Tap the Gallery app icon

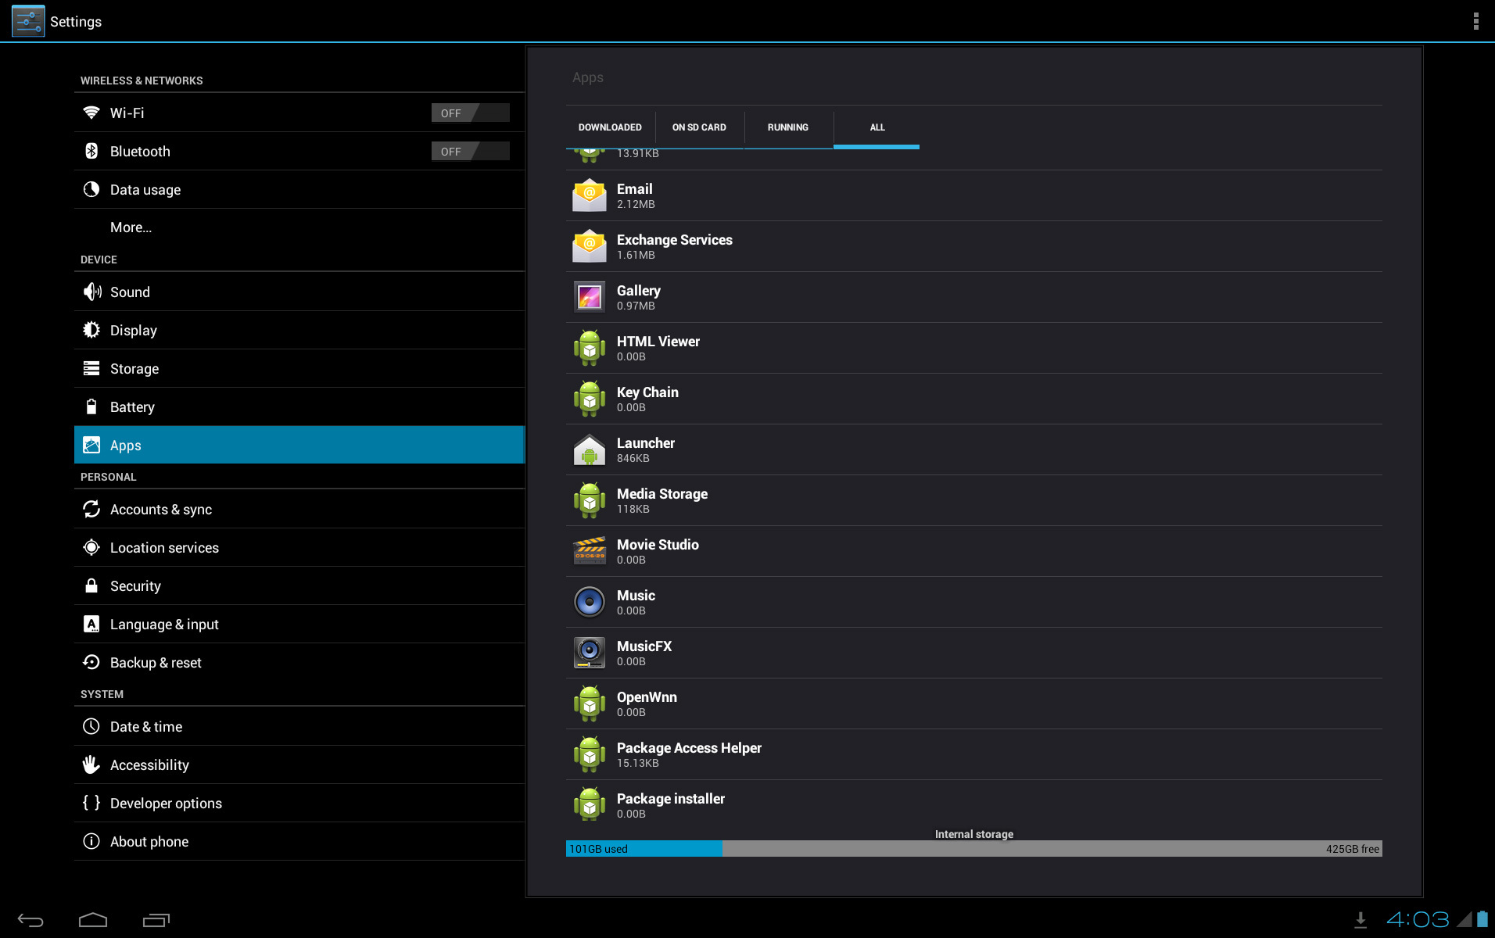click(x=590, y=297)
